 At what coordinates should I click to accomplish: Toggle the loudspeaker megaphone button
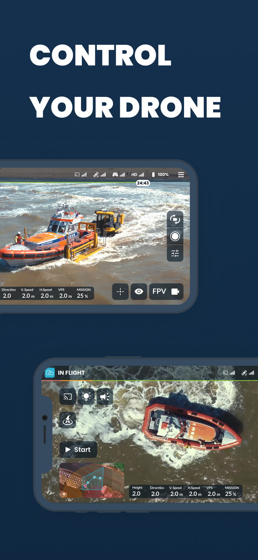click(x=105, y=396)
